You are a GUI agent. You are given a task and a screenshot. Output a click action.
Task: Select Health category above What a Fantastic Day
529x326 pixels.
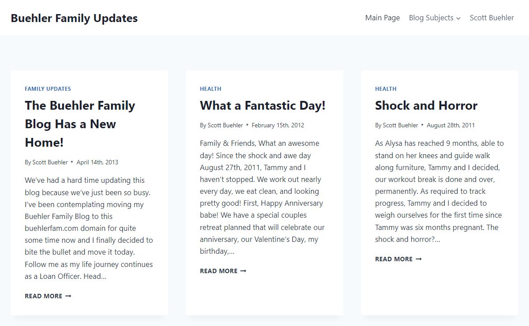211,89
